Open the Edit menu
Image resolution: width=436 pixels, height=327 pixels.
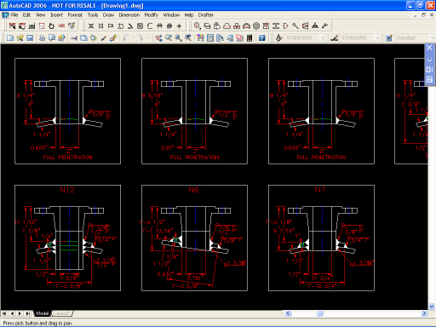[x=26, y=14]
